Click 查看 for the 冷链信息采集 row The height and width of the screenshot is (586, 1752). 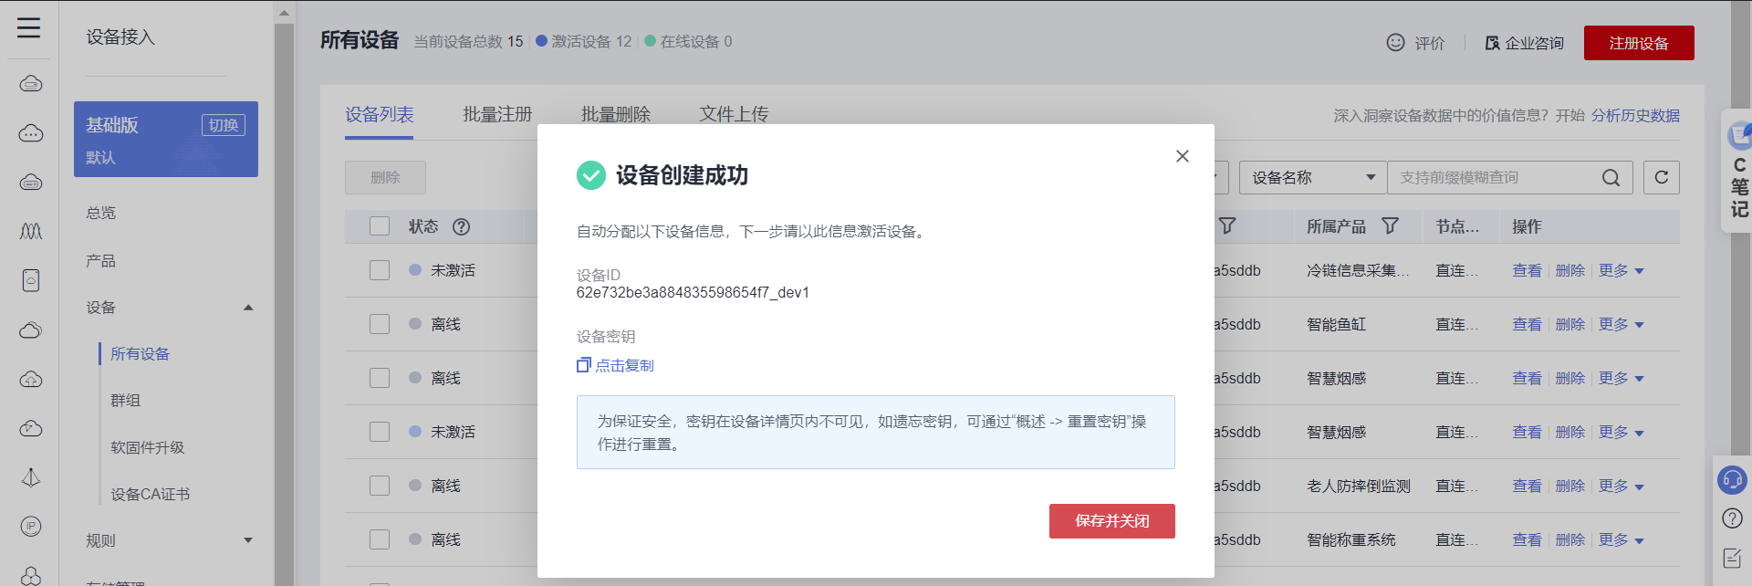coord(1527,271)
